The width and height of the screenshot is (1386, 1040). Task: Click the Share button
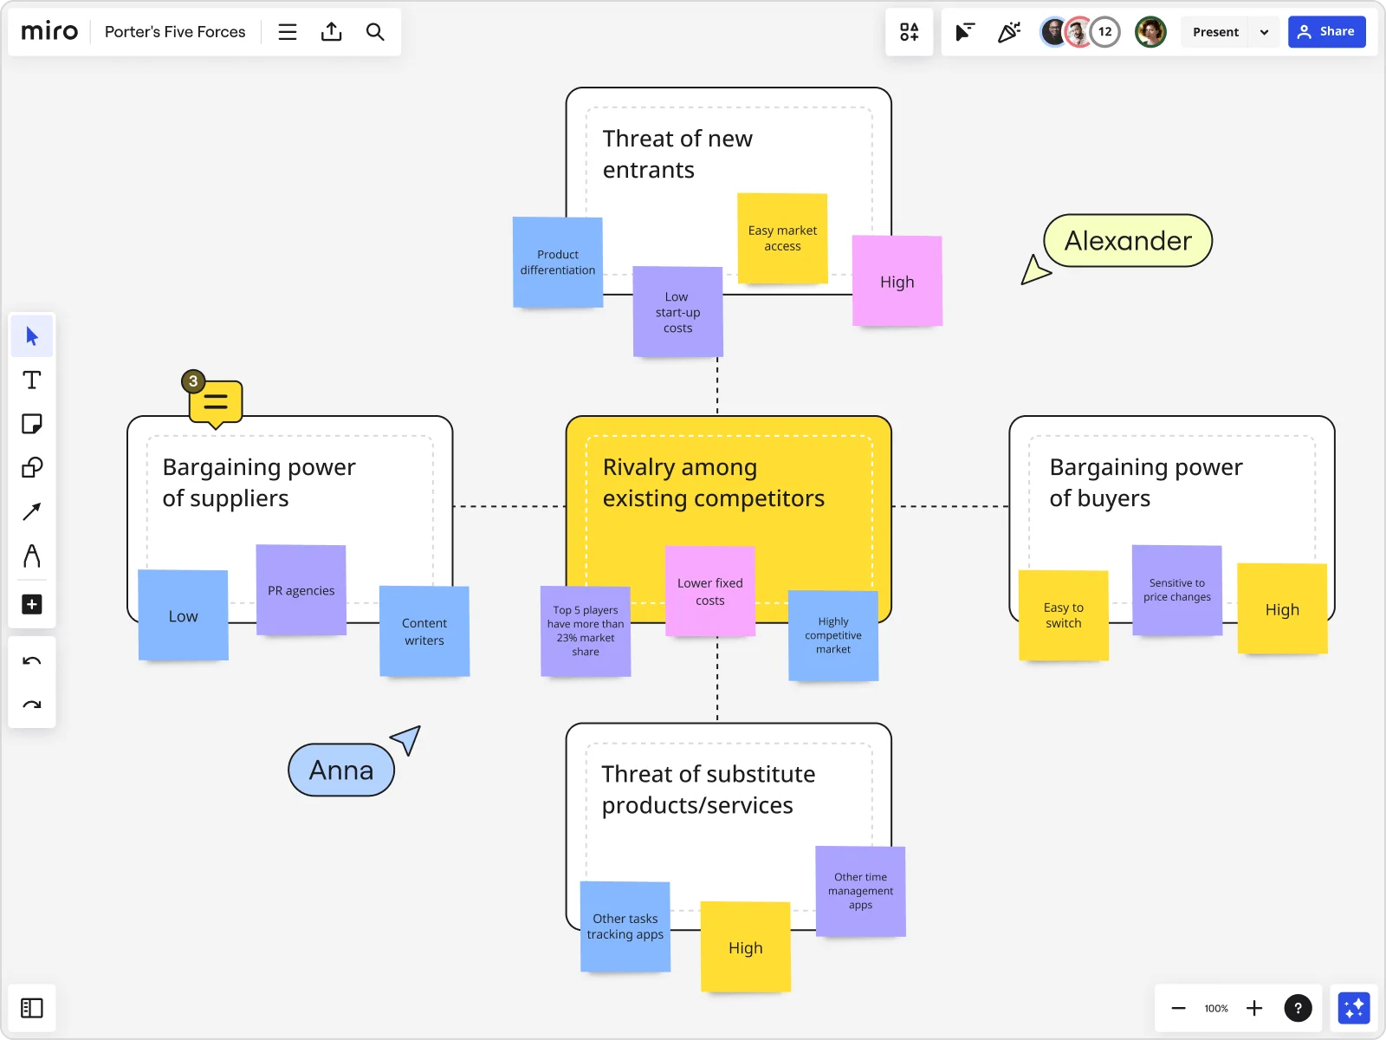pos(1327,31)
